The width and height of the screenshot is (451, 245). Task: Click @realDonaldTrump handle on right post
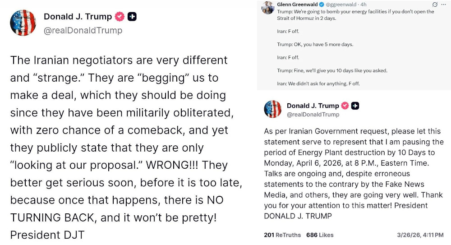coord(313,114)
